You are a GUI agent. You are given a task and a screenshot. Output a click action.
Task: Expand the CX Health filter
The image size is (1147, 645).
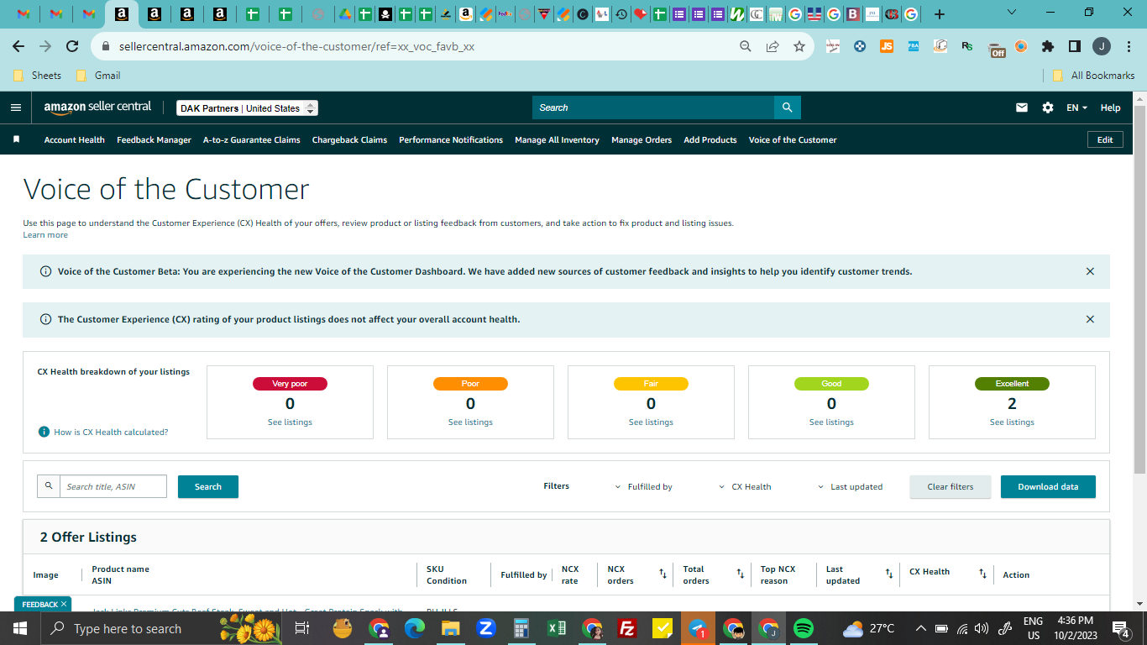pos(745,486)
